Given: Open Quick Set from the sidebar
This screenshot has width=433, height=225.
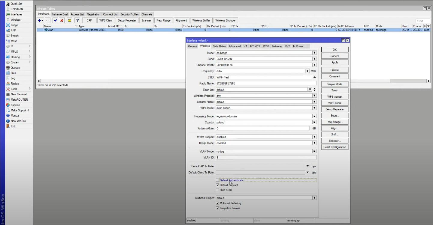Looking at the screenshot, I should (x=16, y=4).
